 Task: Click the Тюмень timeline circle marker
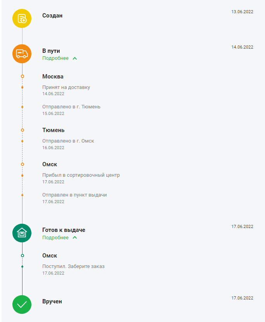click(23, 130)
